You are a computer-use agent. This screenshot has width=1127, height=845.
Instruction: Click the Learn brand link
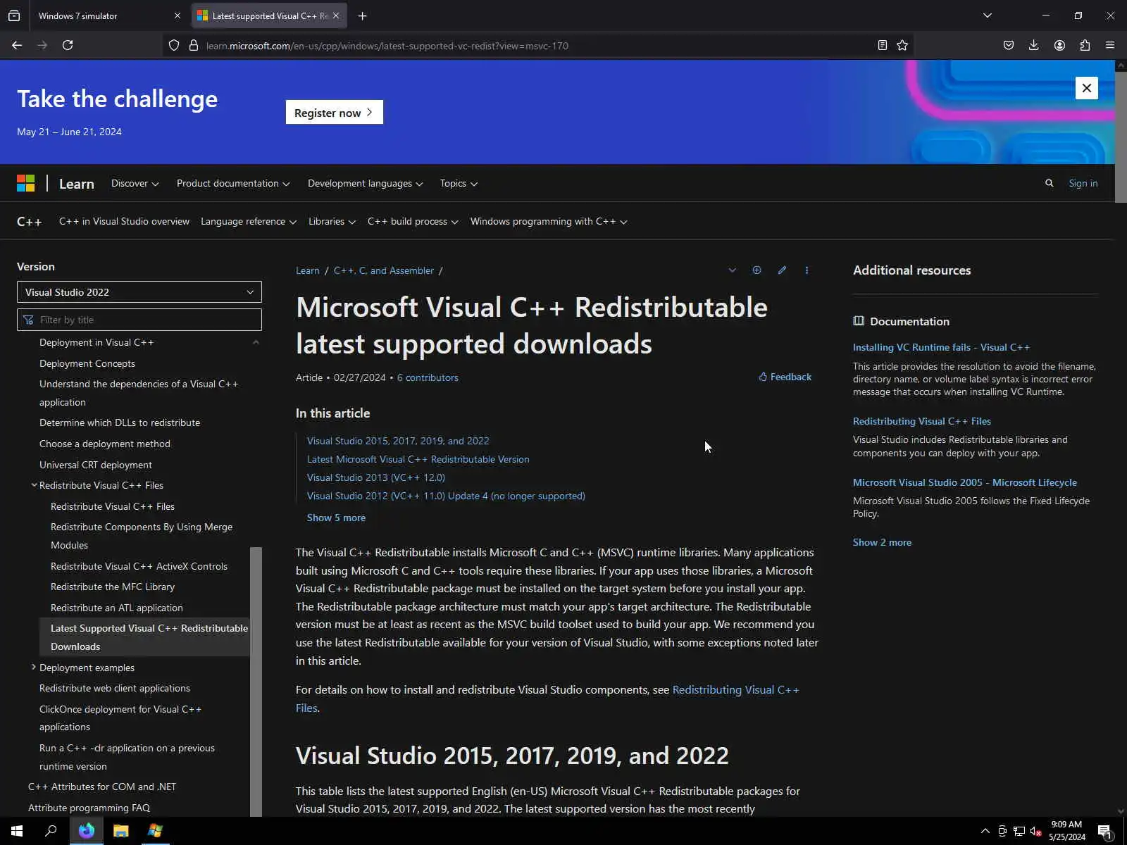[x=76, y=184]
